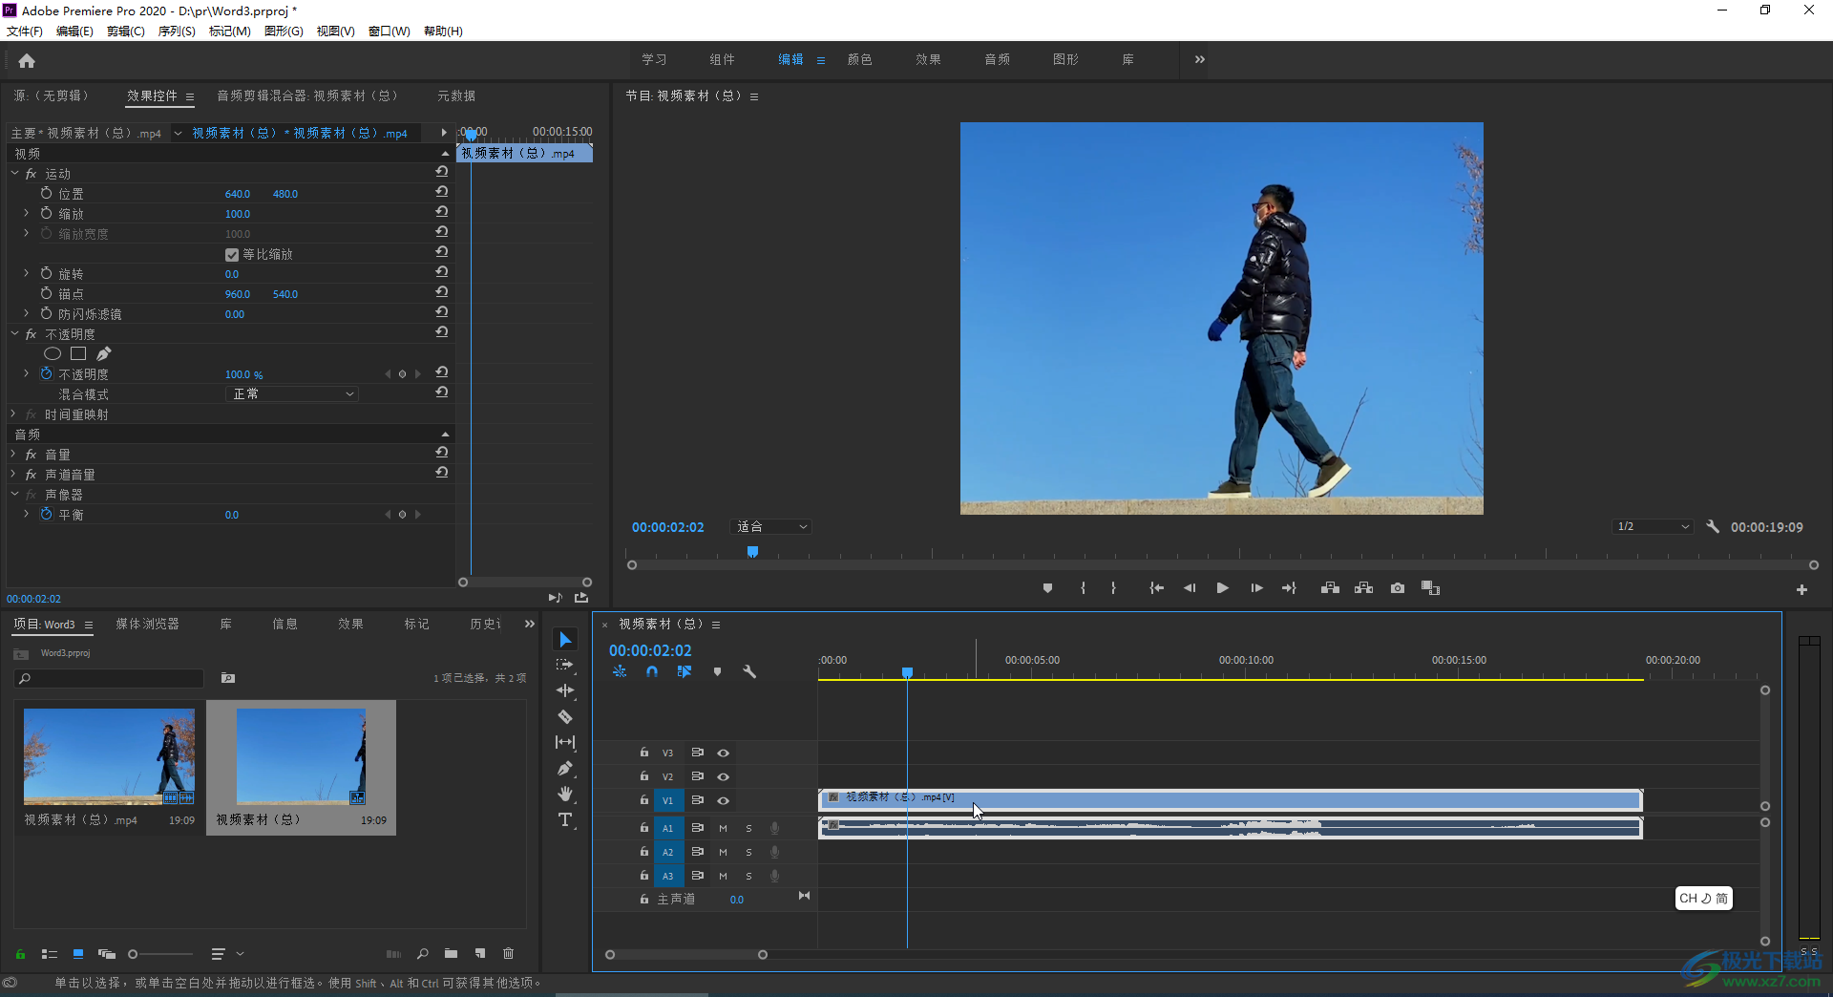Open the button editor plus icon

[1801, 590]
